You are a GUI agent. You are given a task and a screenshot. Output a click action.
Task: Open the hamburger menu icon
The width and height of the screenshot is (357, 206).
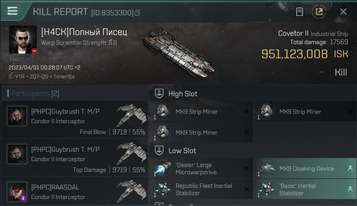[12, 11]
